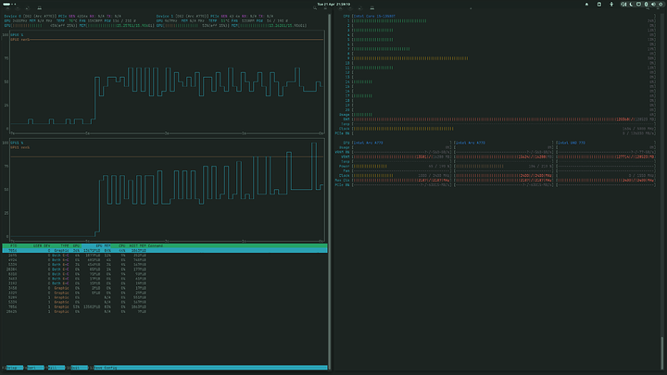Click the workspace indicator pill in top bar

point(9,5)
